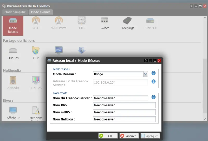Click the settings window scrollbar up arrow
The height and width of the screenshot is (141, 208).
click(x=205, y=18)
